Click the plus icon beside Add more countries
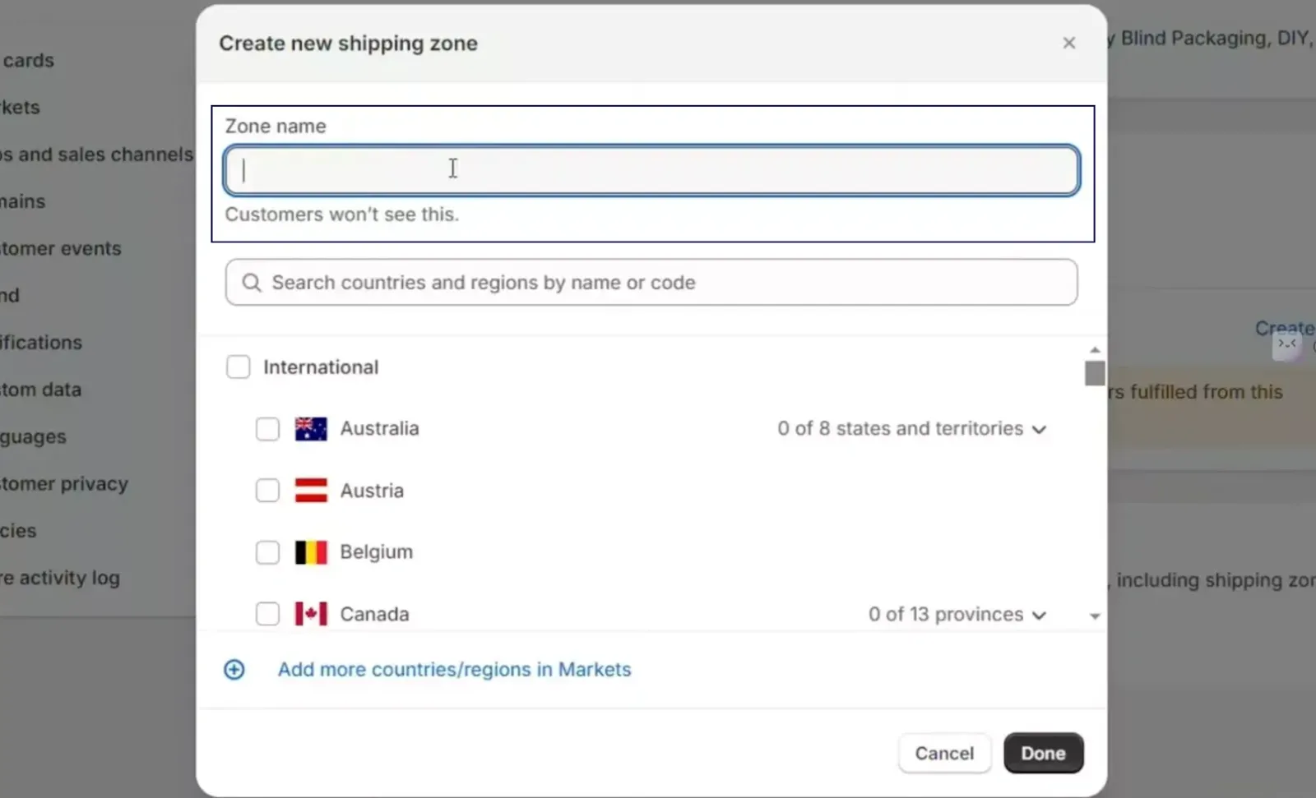Image resolution: width=1316 pixels, height=798 pixels. tap(234, 670)
